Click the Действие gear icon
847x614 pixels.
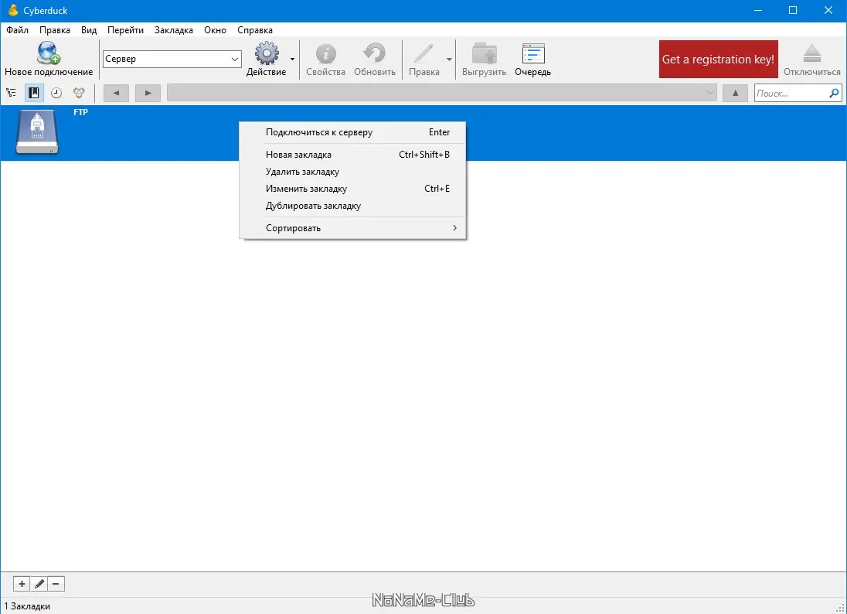point(267,53)
